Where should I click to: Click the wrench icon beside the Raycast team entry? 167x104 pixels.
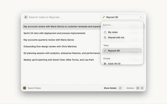[x=105, y=50]
